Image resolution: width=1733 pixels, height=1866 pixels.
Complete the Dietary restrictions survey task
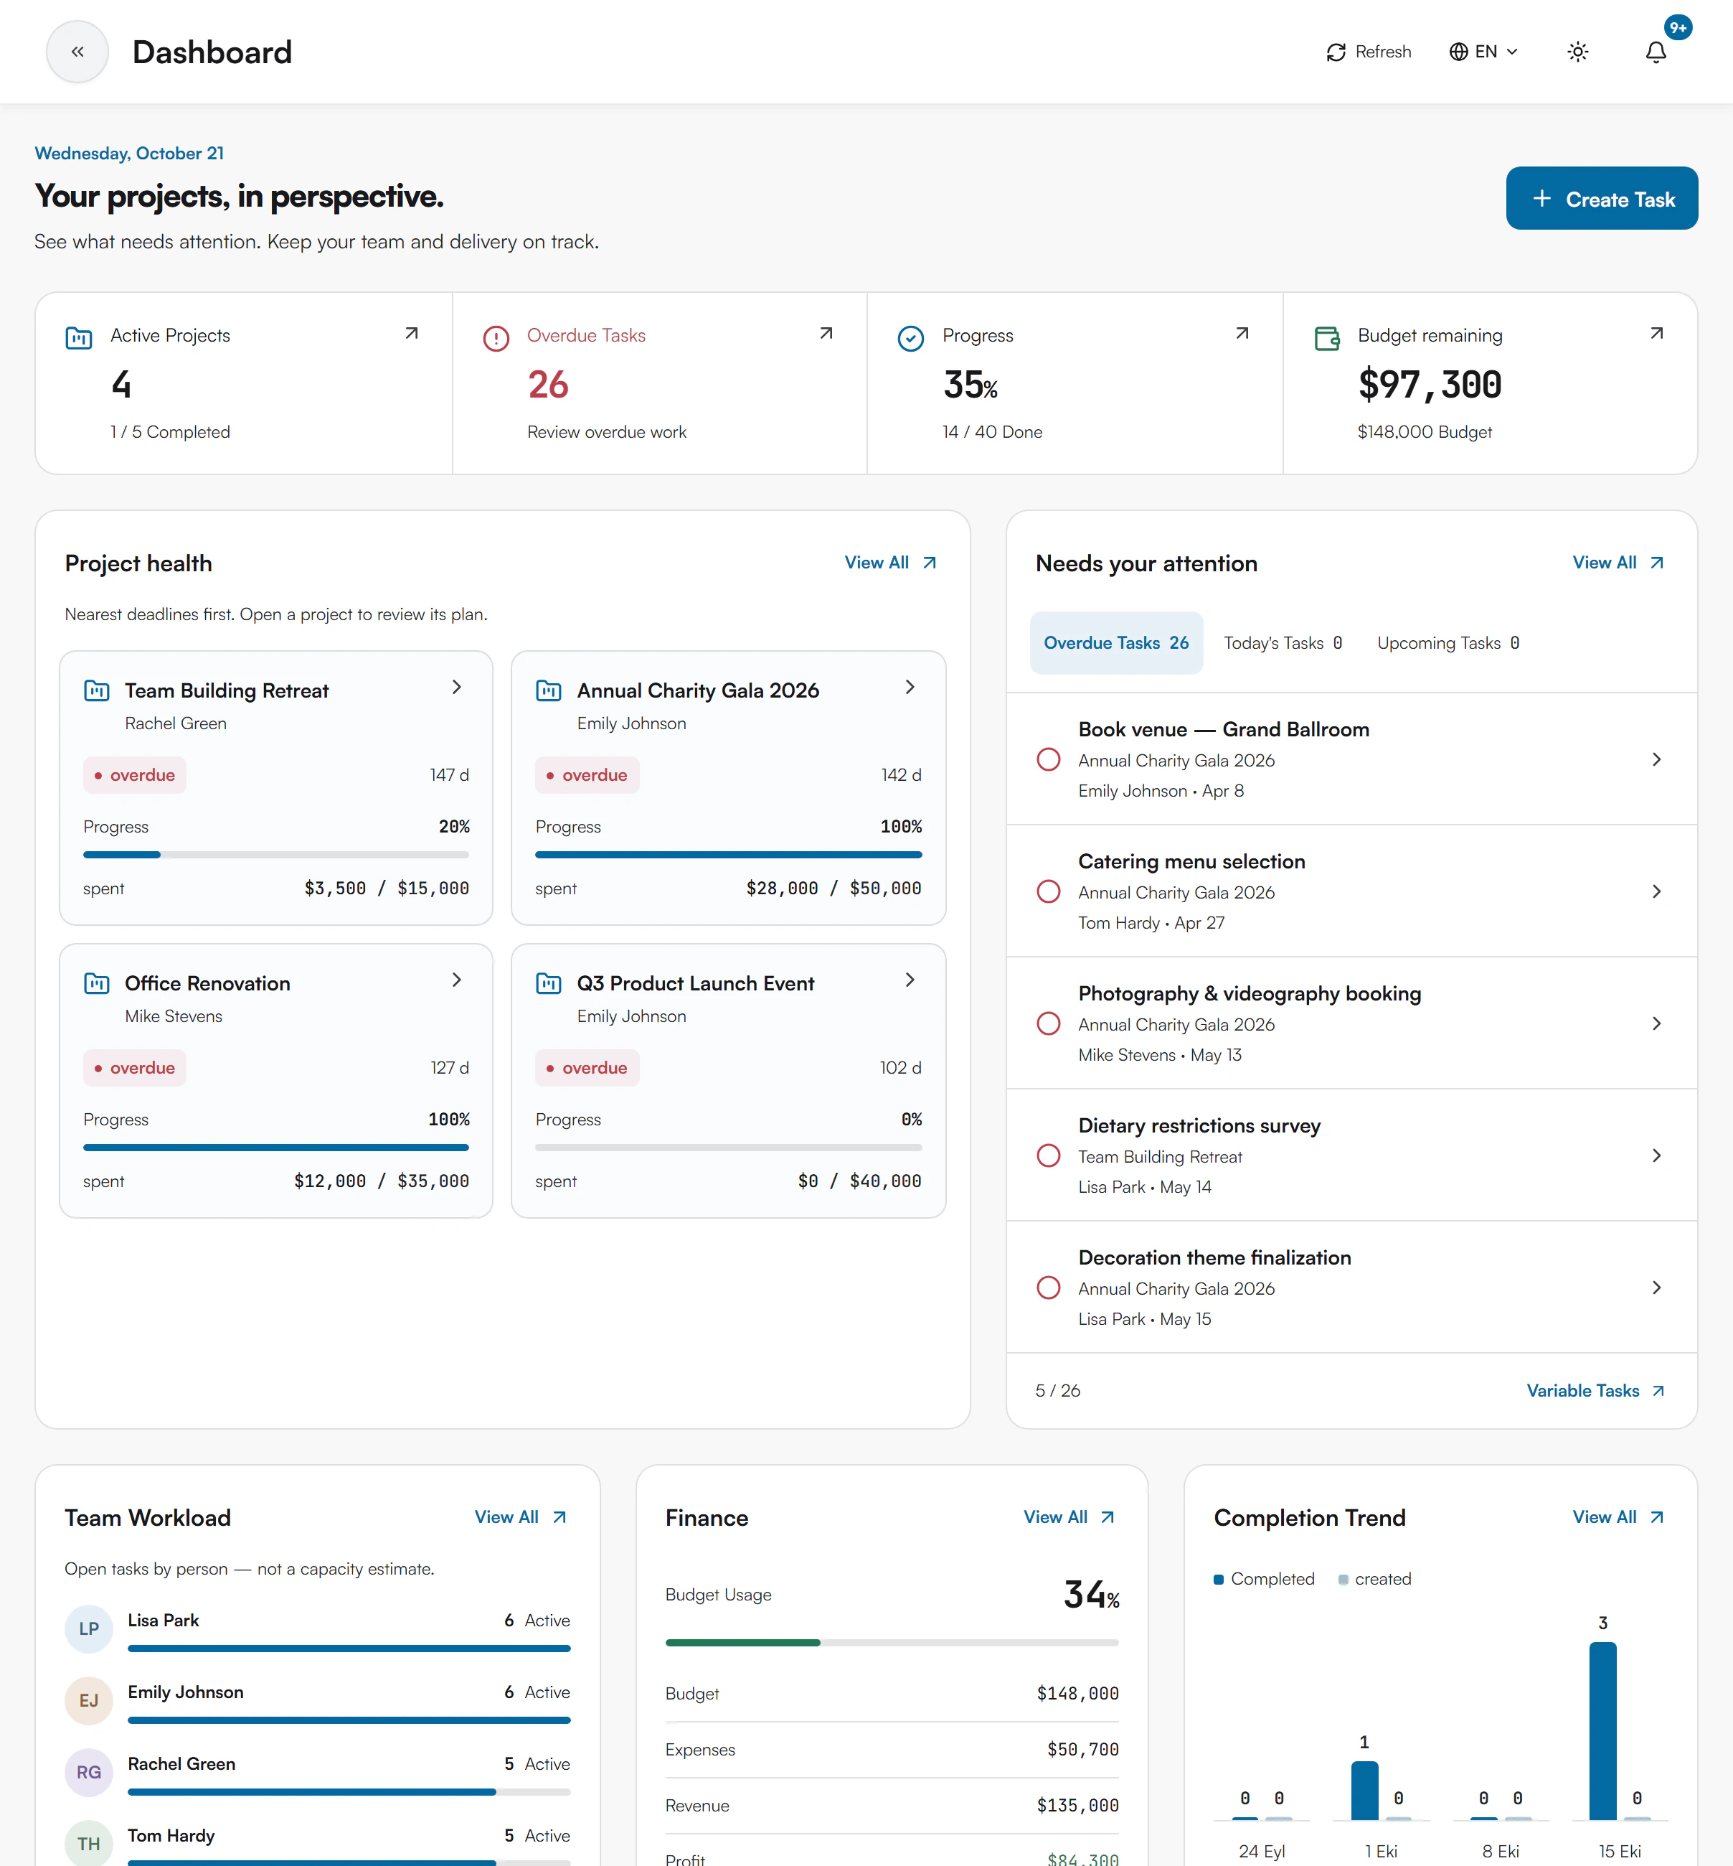click(x=1049, y=1155)
